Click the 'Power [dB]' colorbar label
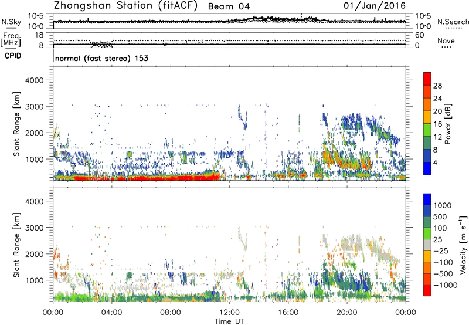The height and width of the screenshot is (325, 469). pos(447,124)
